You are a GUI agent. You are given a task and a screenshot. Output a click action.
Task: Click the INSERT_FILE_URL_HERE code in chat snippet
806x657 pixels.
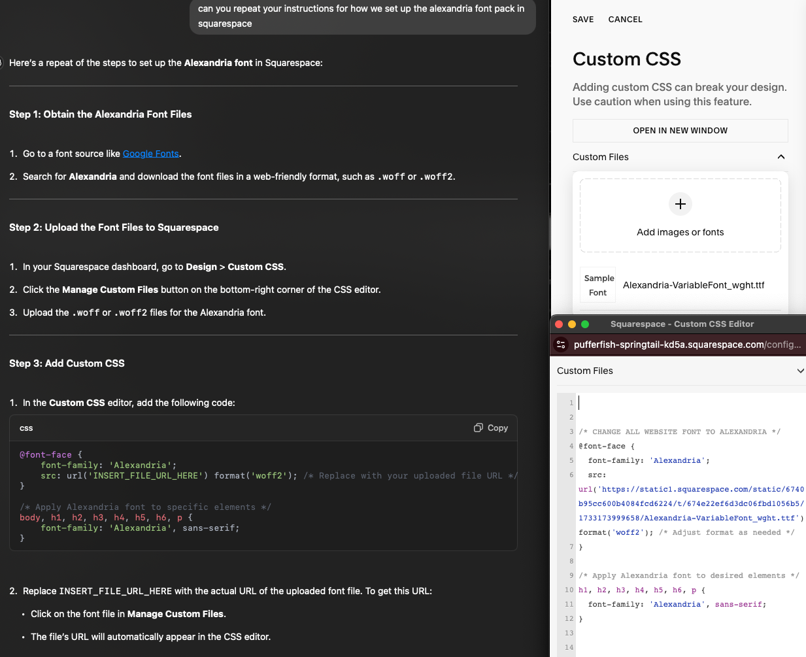145,476
